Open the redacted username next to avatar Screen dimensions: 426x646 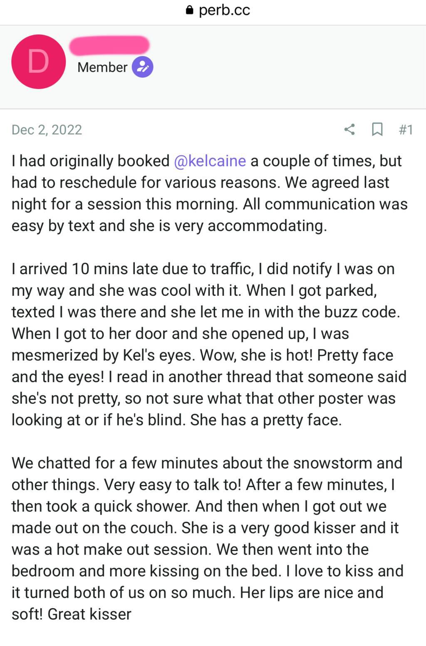tap(109, 45)
